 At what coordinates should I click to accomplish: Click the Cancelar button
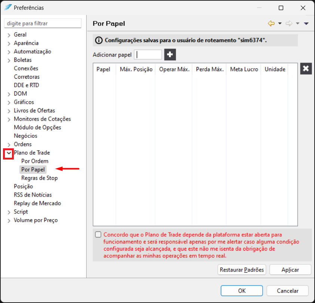point(287,291)
